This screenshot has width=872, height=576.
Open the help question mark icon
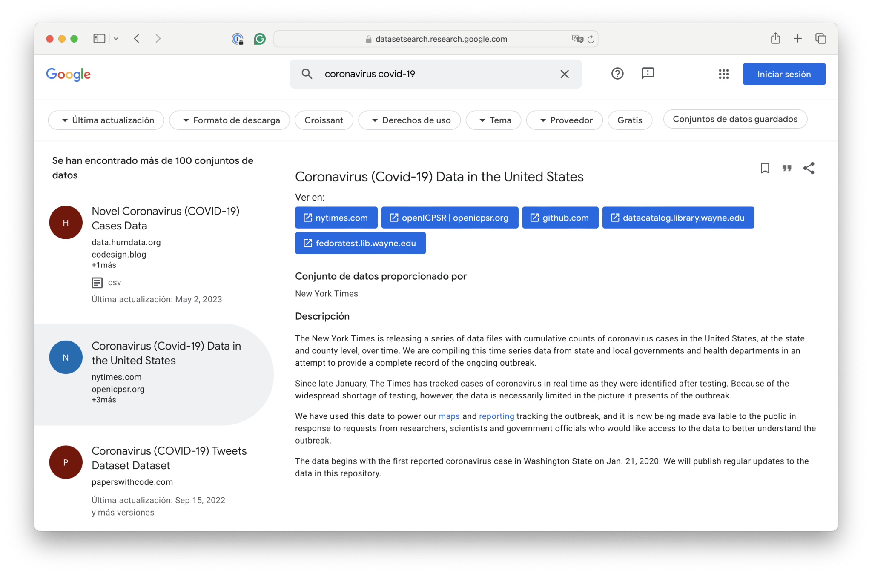[617, 74]
